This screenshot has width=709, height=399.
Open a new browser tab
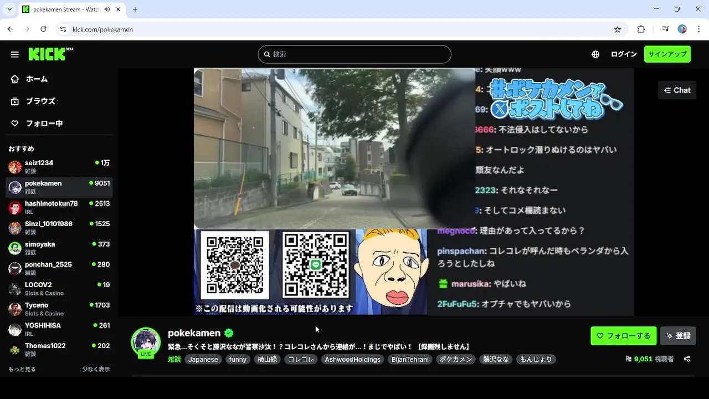pos(135,9)
